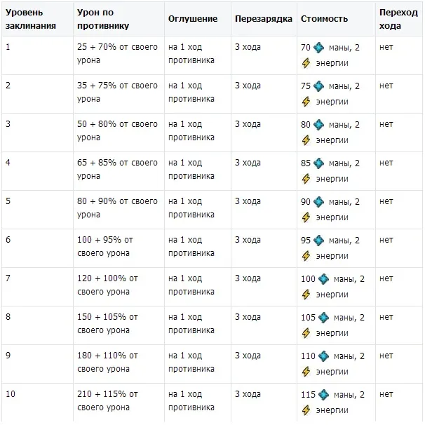This screenshot has width=425, height=425.
Task: Click the lightning icon in level 8 row
Action: click(306, 333)
